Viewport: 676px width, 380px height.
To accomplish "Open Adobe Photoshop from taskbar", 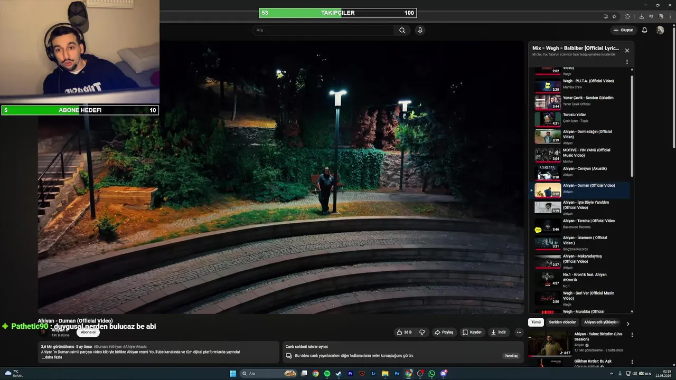I will (397, 374).
